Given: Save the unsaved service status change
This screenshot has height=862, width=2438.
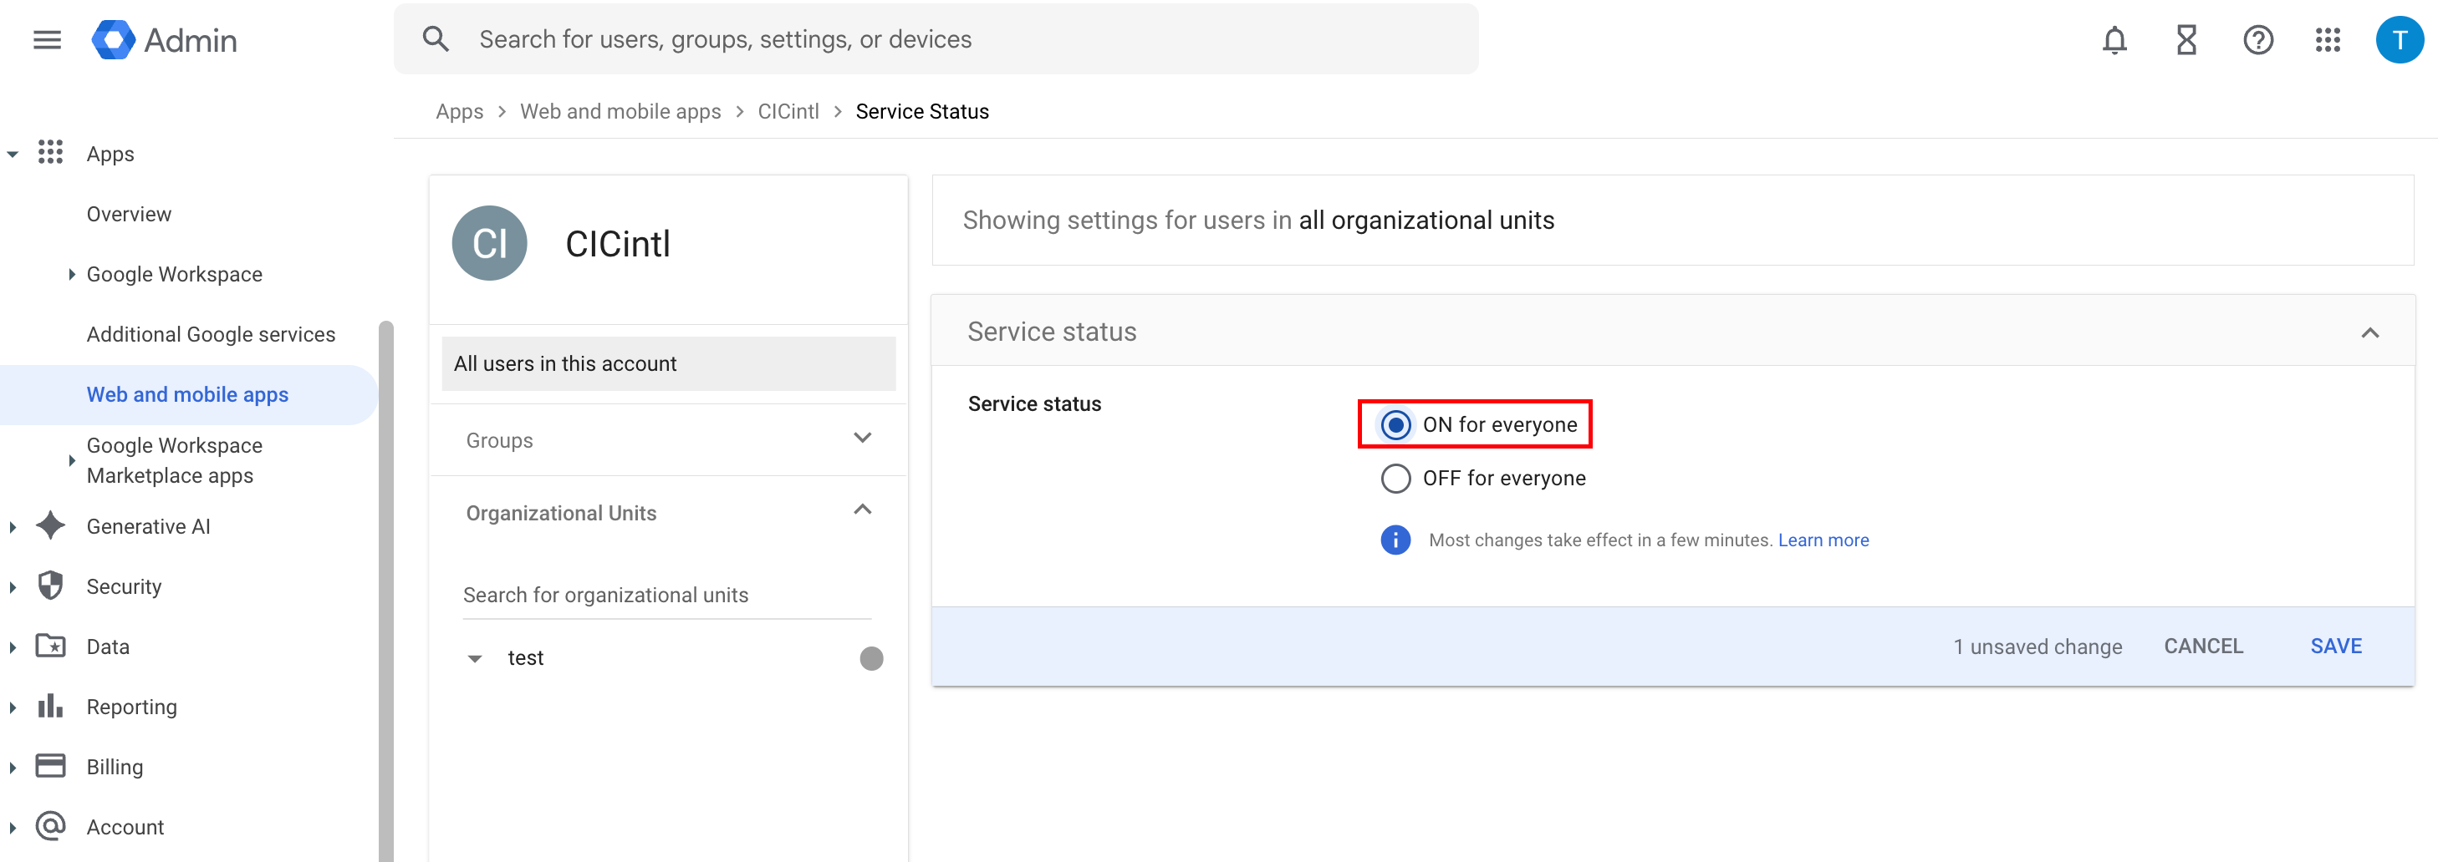Looking at the screenshot, I should pyautogui.click(x=2335, y=646).
